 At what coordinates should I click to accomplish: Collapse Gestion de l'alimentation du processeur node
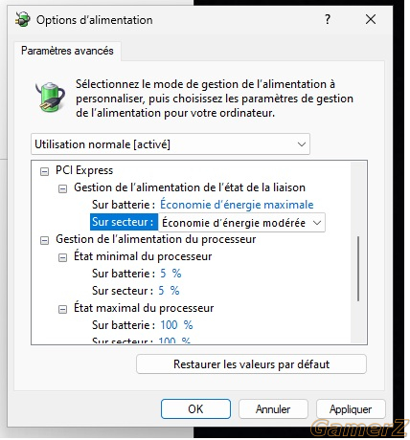[x=44, y=241]
